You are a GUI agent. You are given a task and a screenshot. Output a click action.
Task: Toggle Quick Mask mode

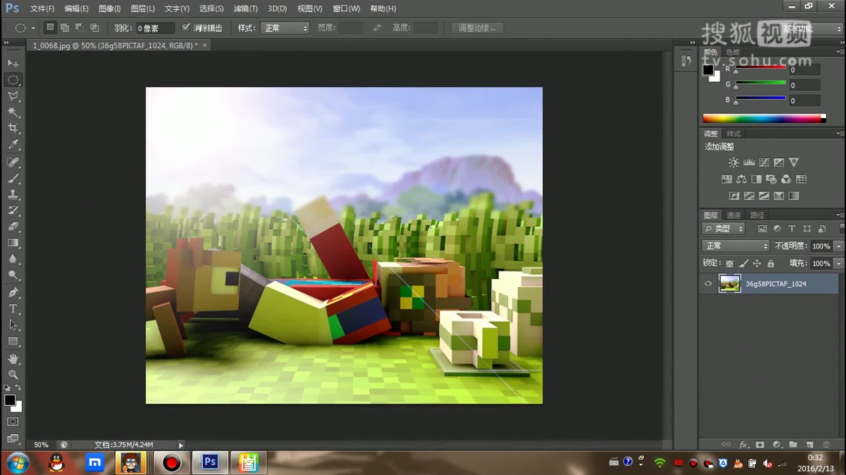(13, 422)
